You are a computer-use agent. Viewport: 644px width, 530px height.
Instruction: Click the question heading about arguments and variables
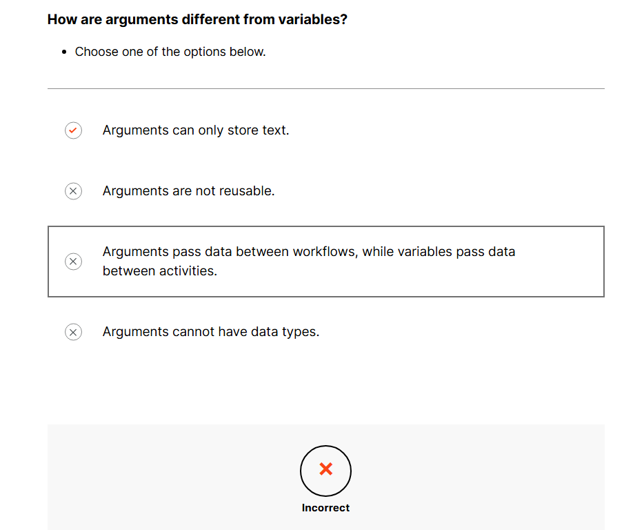[197, 19]
